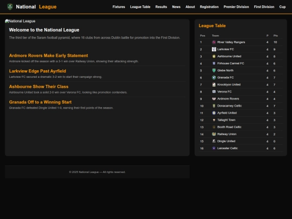Select Dingle United team name

point(226,141)
